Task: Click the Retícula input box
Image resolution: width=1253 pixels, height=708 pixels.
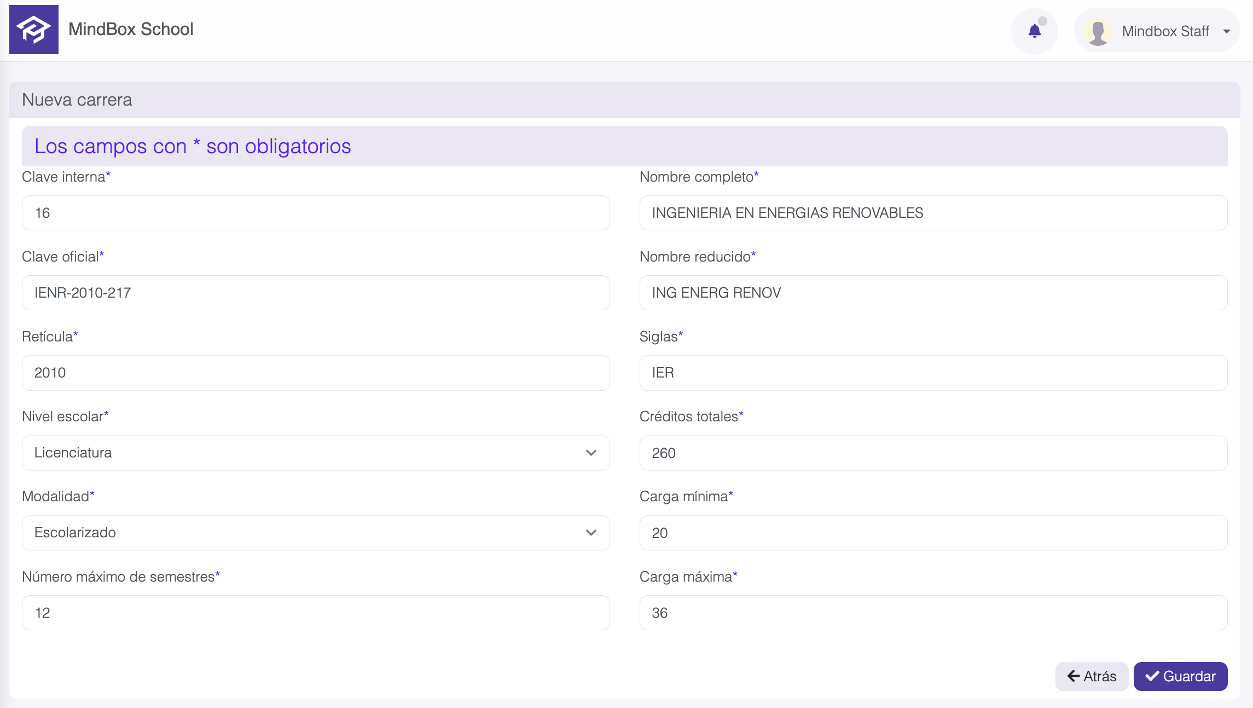Action: (315, 373)
